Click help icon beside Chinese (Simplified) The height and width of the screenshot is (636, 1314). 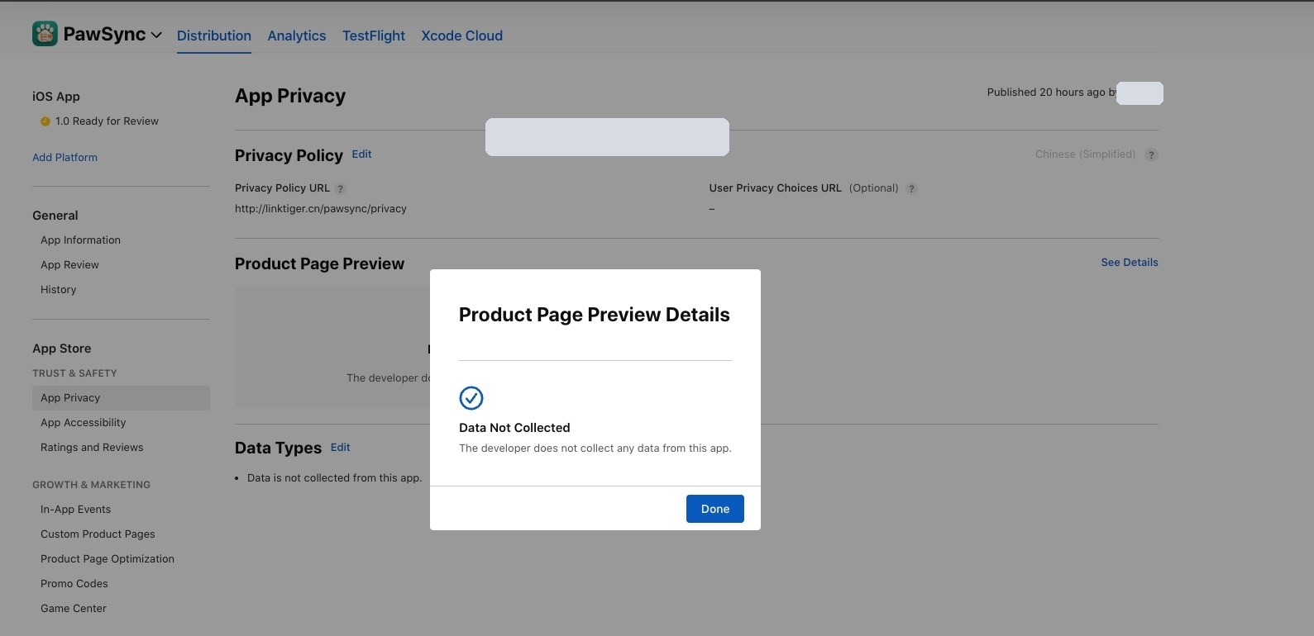[1151, 154]
